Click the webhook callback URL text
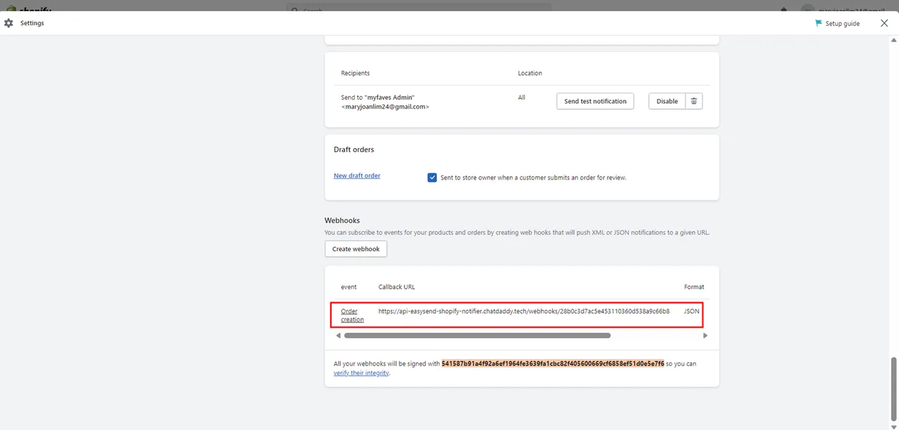 click(x=523, y=311)
